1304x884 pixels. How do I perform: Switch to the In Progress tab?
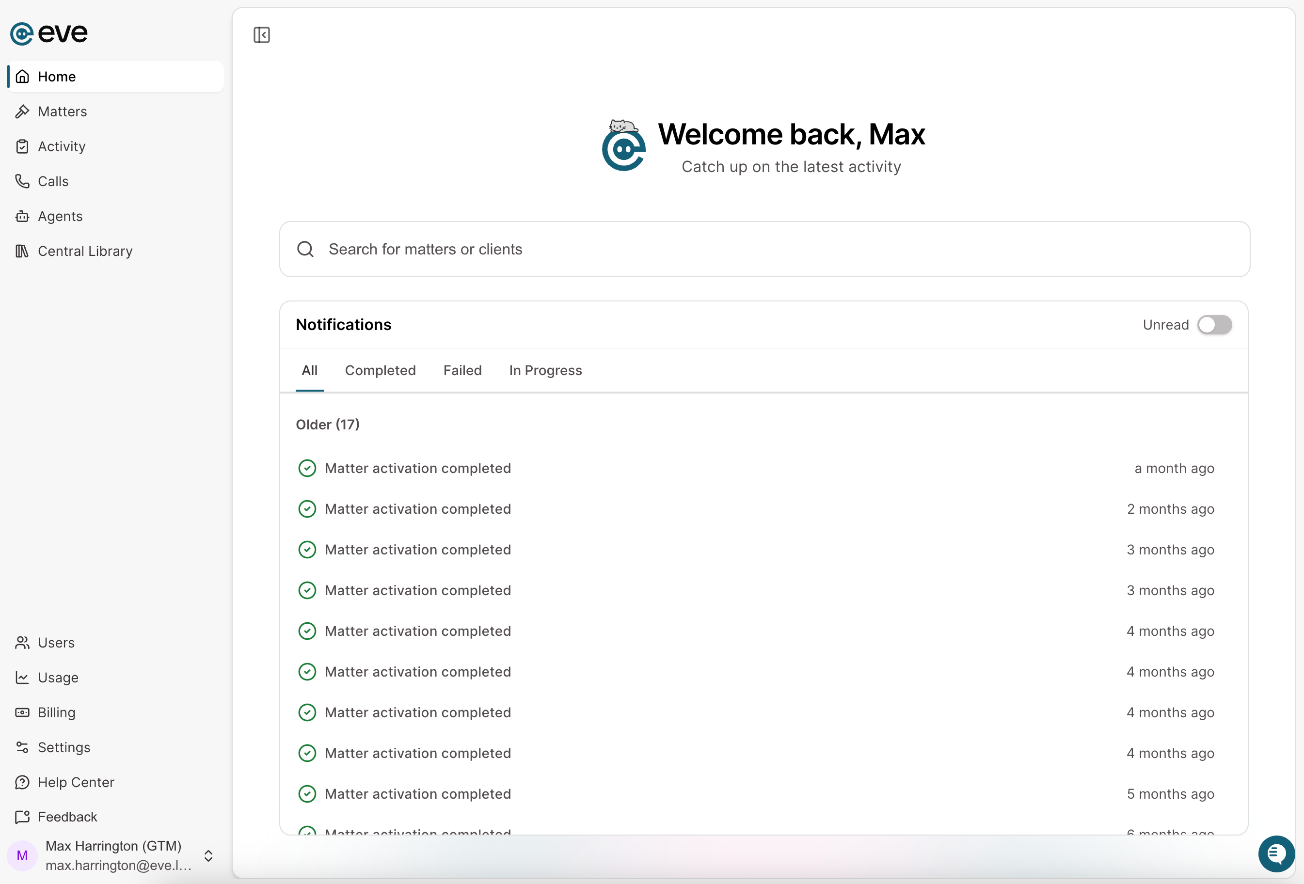[x=545, y=370]
